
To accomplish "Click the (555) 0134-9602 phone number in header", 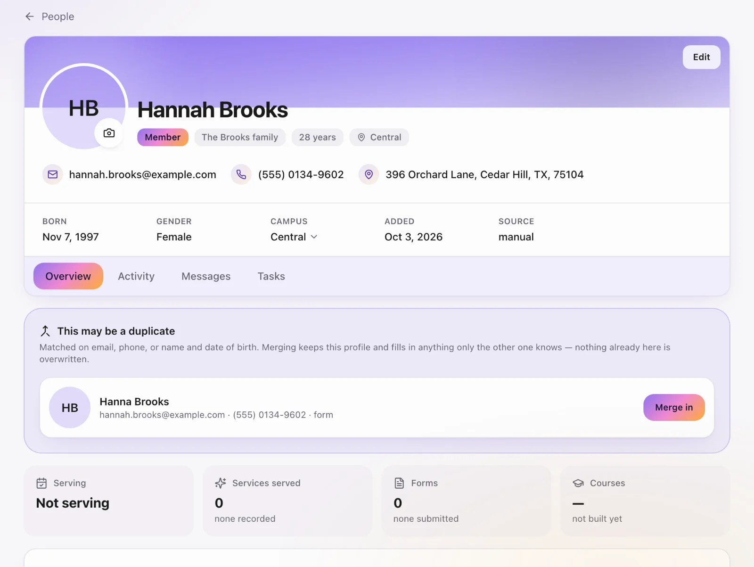I will 301,174.
